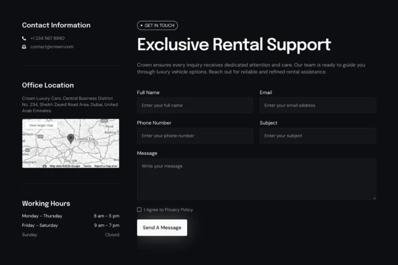Image resolution: width=398 pixels, height=265 pixels.
Task: Click the Monday - Thursday row label
Action: click(x=42, y=216)
